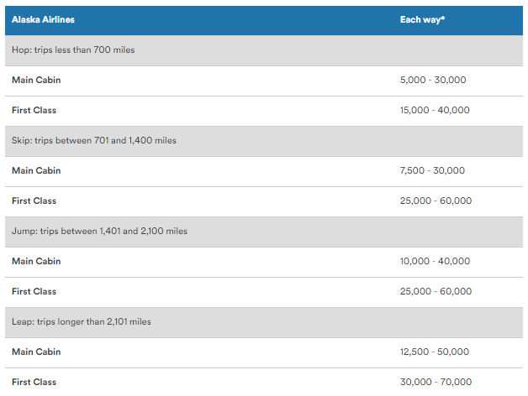Click the Main Cabin label under Skip
The width and height of the screenshot is (528, 396).
pyautogui.click(x=36, y=170)
